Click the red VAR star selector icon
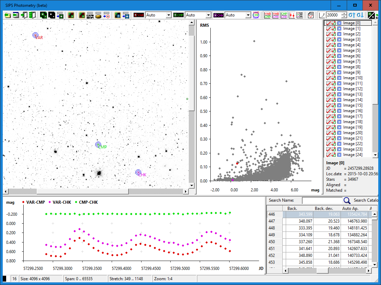This screenshot has height=285, width=381. (139, 15)
